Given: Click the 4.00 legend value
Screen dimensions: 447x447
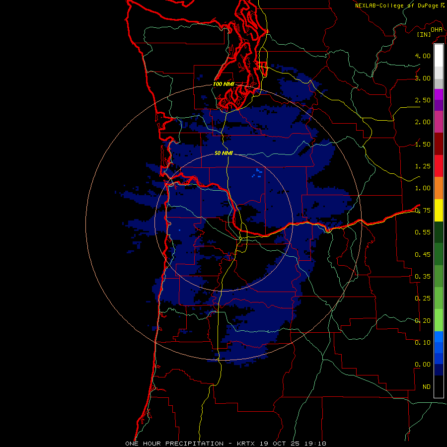Looking at the screenshot, I should [423, 56].
